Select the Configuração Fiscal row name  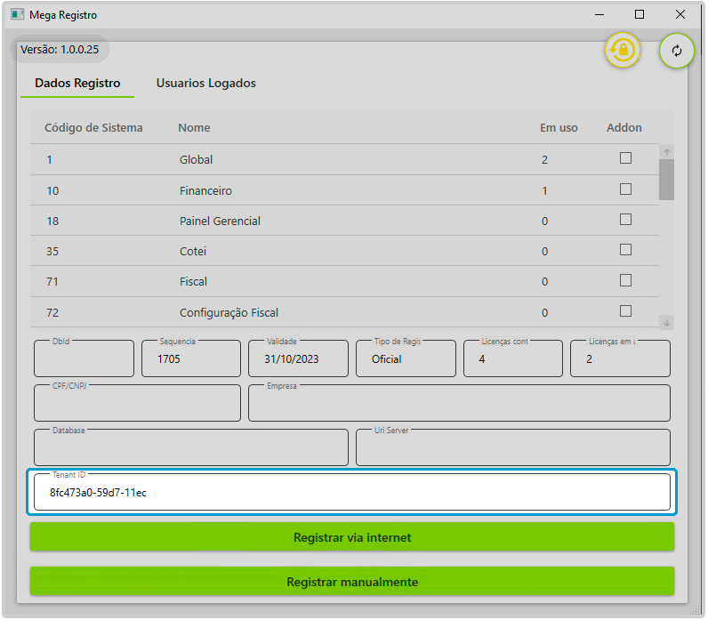(229, 312)
